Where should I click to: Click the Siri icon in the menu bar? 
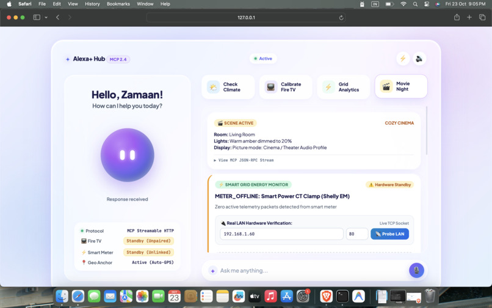[438, 4]
